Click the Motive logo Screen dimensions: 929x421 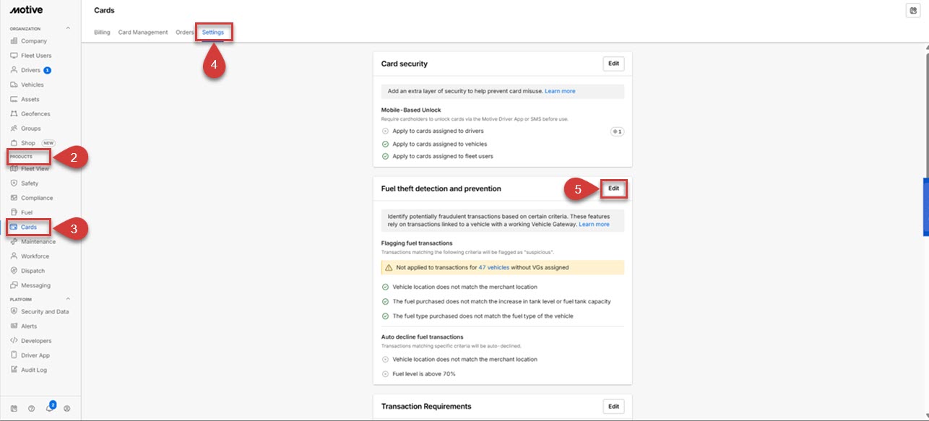pos(25,10)
